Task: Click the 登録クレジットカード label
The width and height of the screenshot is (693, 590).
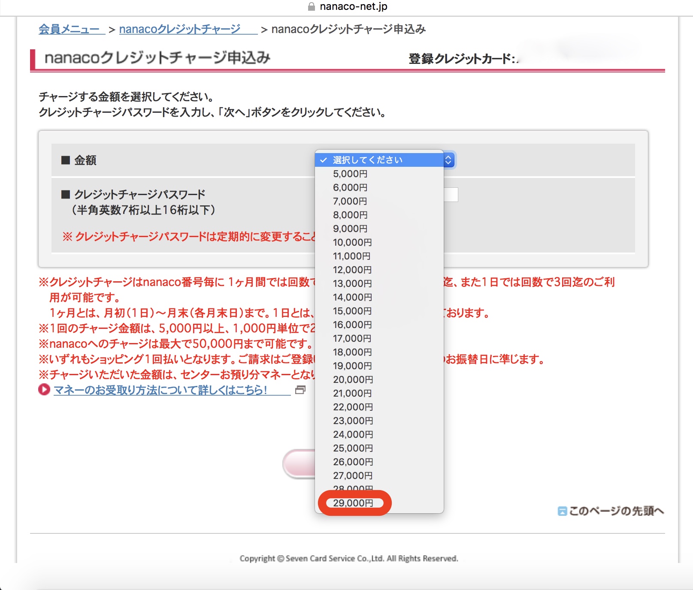Action: click(462, 59)
